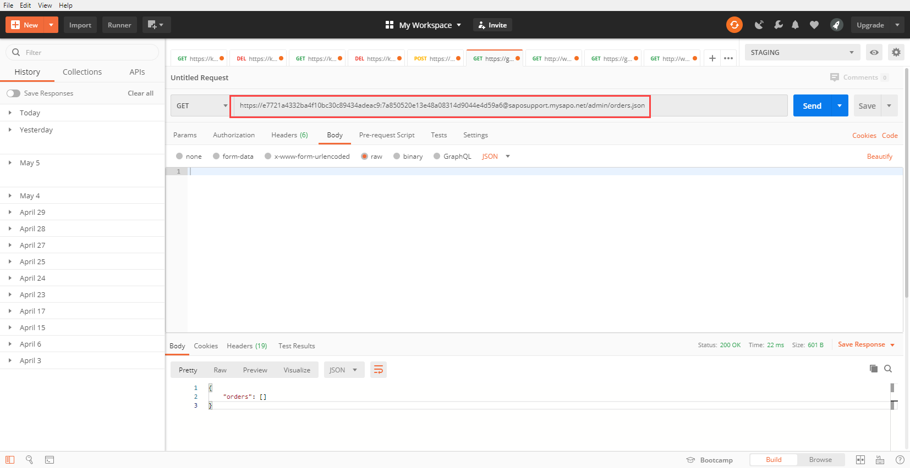
Task: Toggle the Save Responses switch
Action: pos(14,93)
